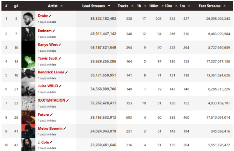This screenshot has height=151, width=234.
Task: Open the Future artist link
Action: click(43, 115)
